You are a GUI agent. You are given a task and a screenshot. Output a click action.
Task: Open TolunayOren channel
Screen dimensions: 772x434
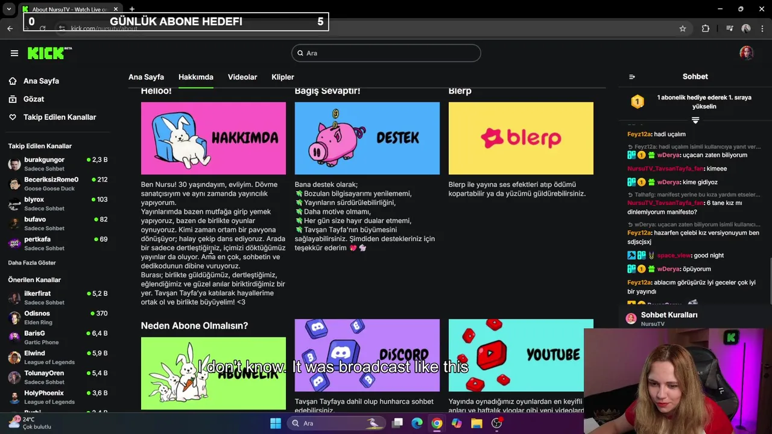[x=58, y=377]
